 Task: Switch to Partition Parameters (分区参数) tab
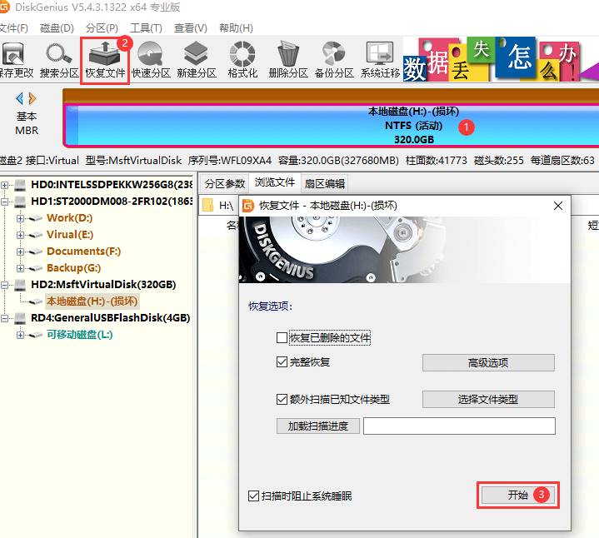pyautogui.click(x=225, y=184)
